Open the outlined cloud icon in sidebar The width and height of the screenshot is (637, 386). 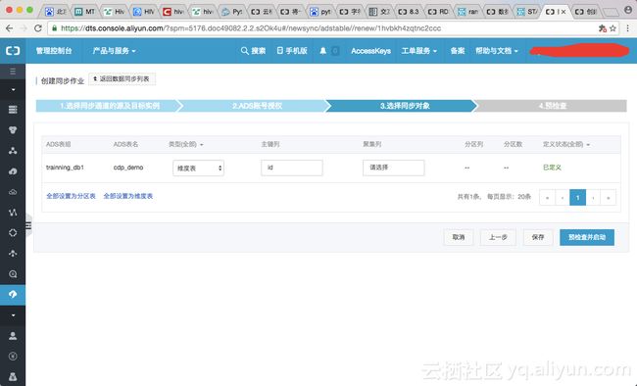[x=13, y=192]
